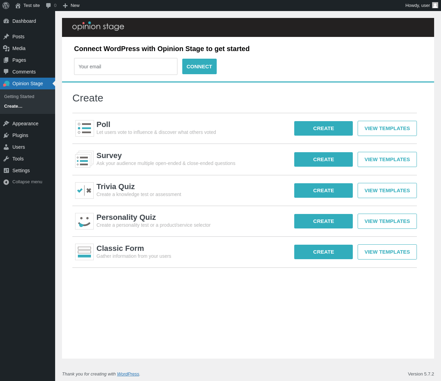Focus the Your email input field
Image resolution: width=441 pixels, height=381 pixels.
[x=126, y=67]
